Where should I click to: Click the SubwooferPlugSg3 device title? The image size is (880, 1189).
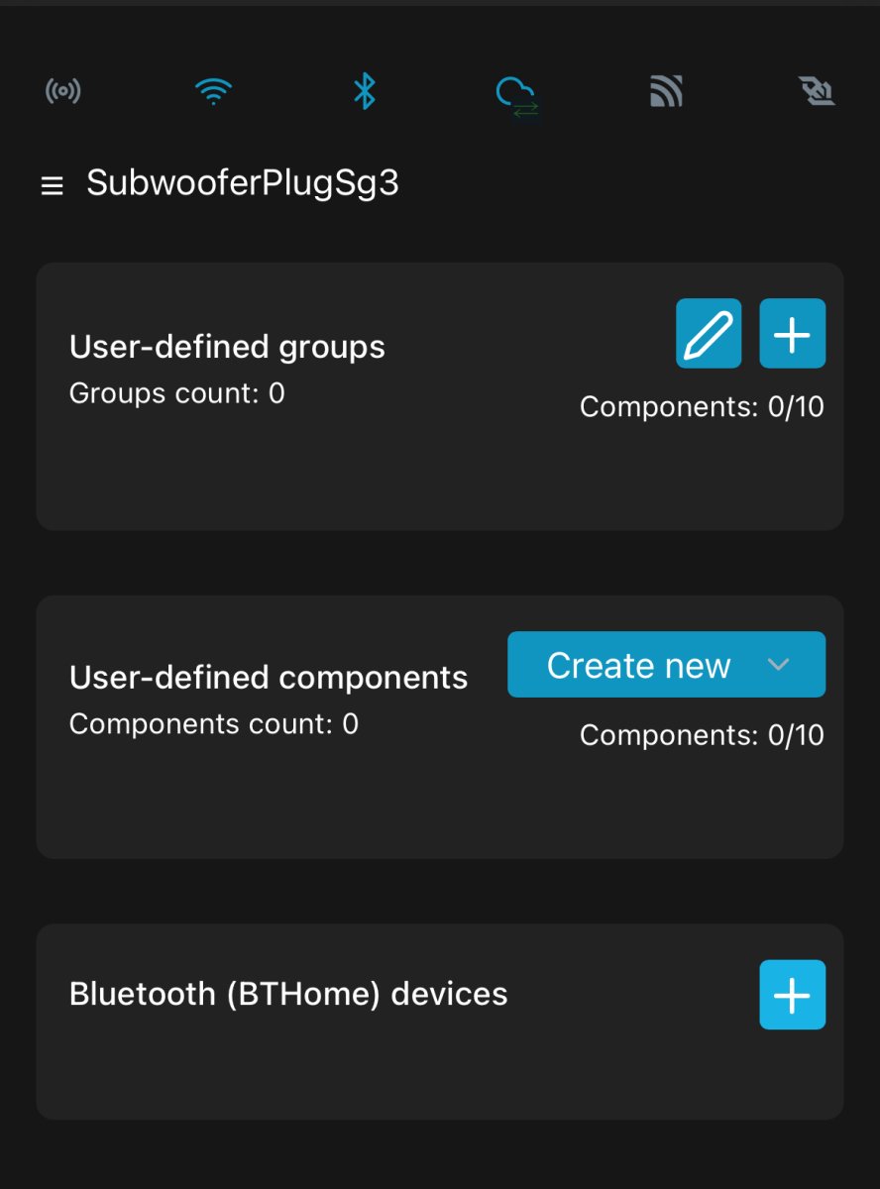coord(243,183)
